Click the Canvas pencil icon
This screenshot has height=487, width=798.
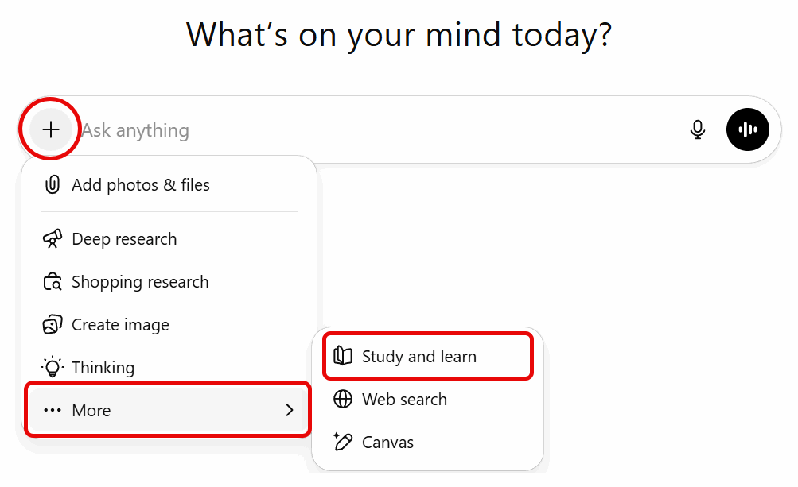(343, 443)
